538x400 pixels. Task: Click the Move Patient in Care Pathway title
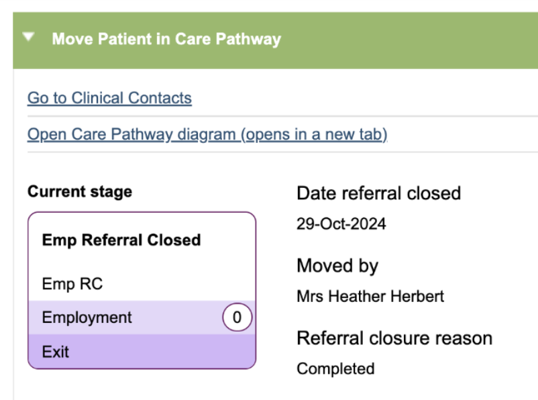(166, 39)
